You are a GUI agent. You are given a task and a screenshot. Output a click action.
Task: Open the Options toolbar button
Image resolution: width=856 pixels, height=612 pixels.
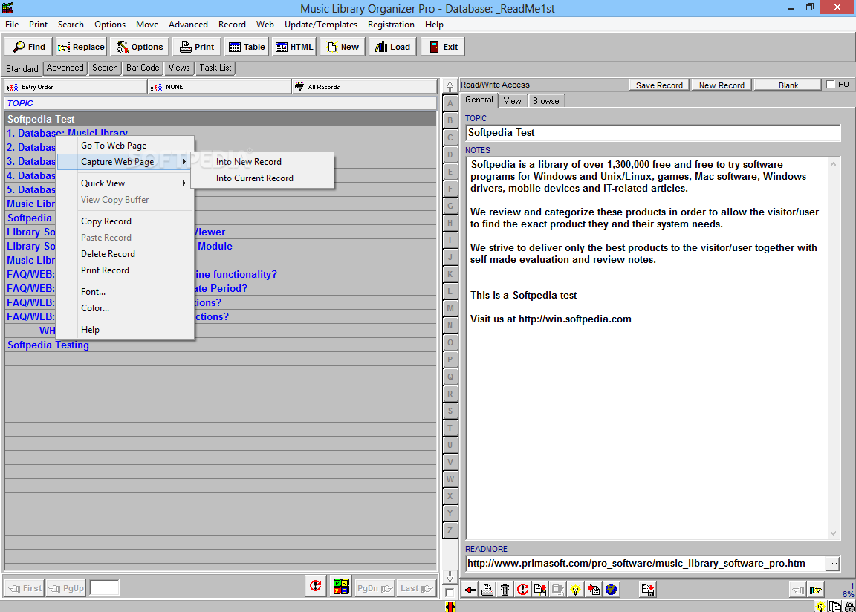(139, 47)
